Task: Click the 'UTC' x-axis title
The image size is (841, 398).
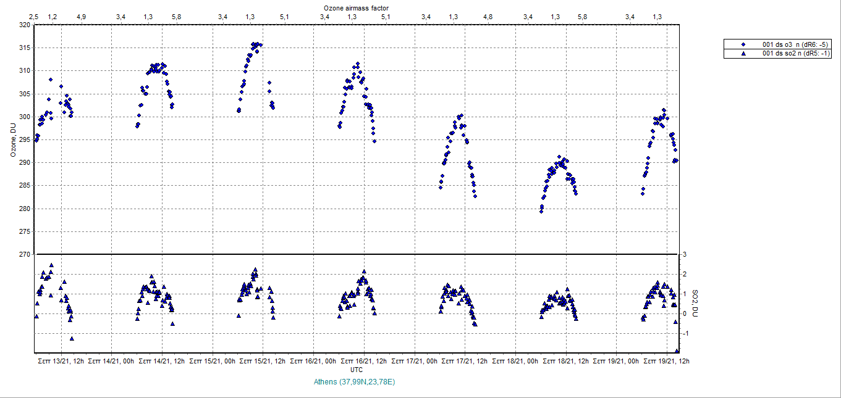Action: [357, 369]
